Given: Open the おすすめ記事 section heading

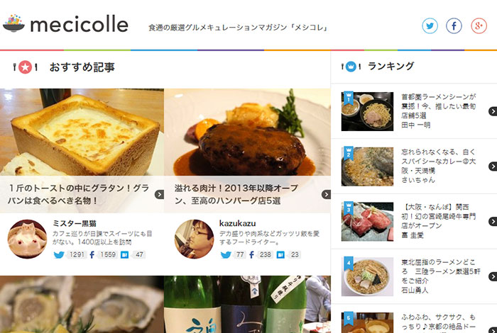Looking at the screenshot, I should 82,67.
